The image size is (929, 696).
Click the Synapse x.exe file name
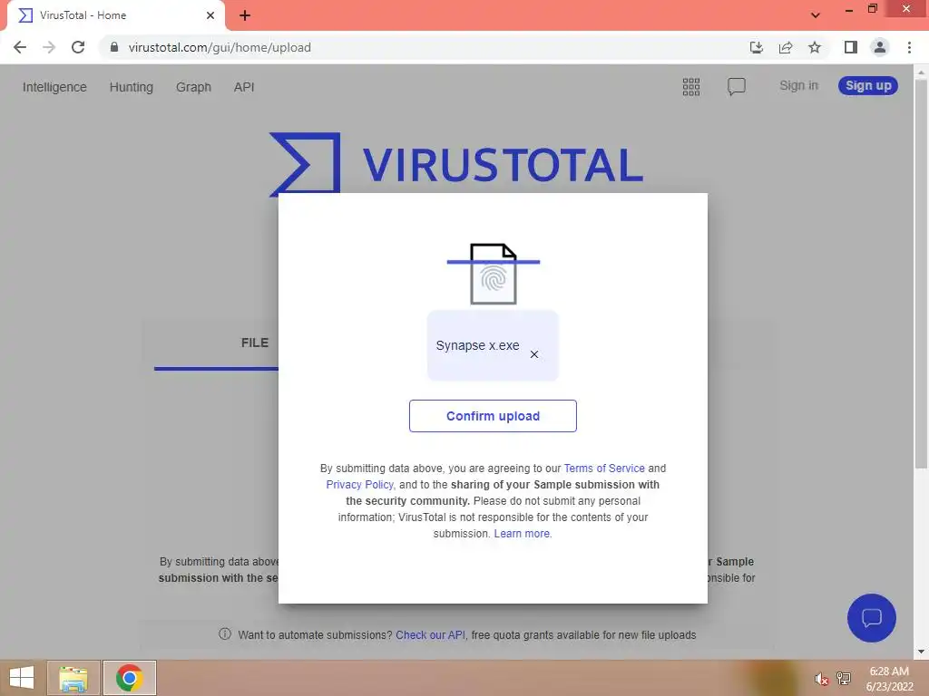pyautogui.click(x=477, y=345)
